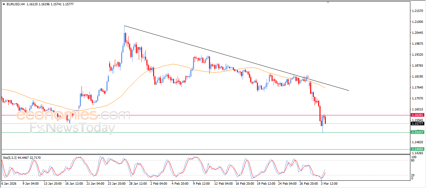Click the 1.14820 price axis label

coord(417,142)
